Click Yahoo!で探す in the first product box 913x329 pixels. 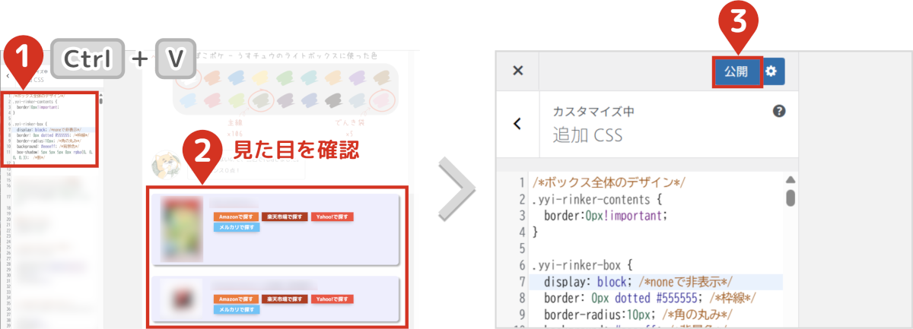click(x=332, y=217)
